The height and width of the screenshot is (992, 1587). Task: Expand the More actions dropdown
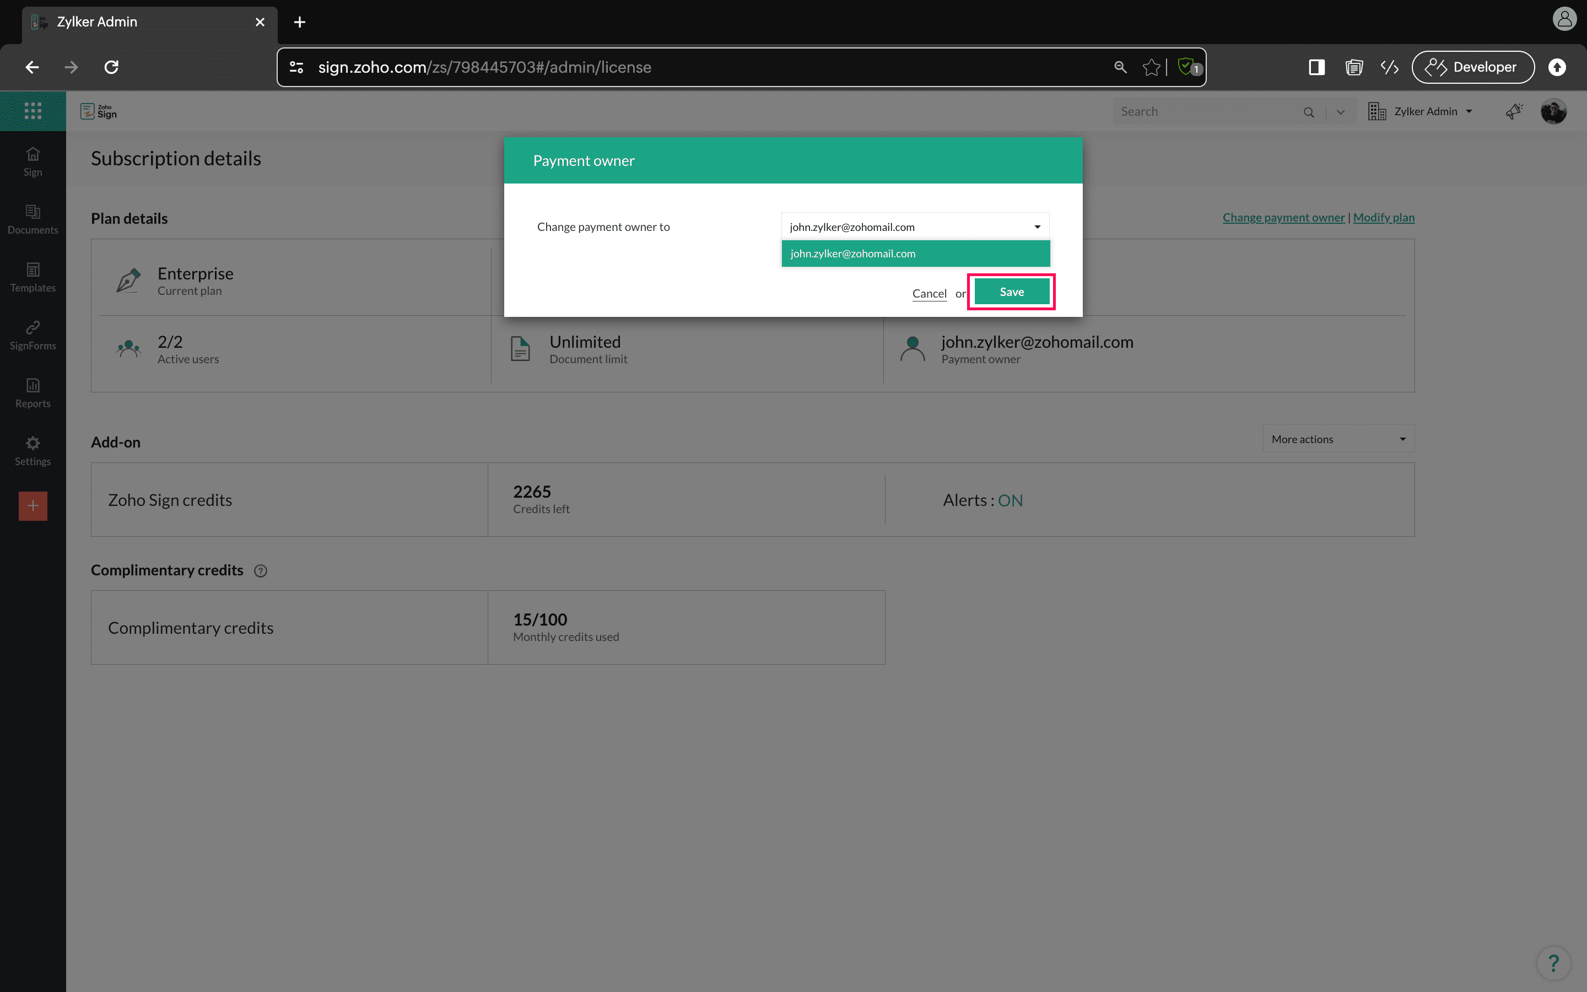[x=1338, y=439]
